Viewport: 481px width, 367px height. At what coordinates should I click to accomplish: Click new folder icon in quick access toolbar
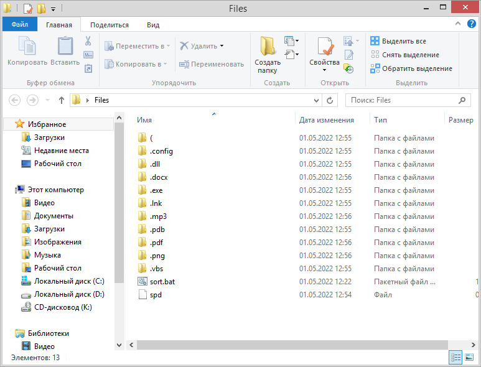tap(41, 8)
